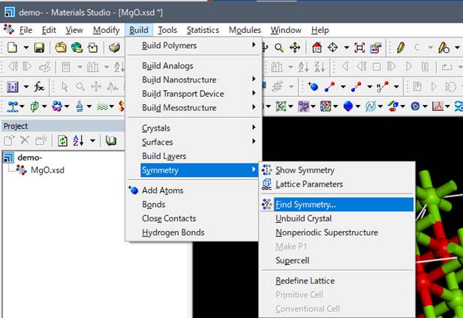Click the blue flask module icon
The height and width of the screenshot is (318, 463).
point(79,106)
